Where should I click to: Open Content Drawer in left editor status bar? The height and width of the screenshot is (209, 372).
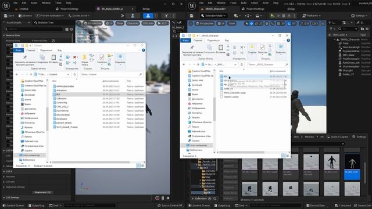coord(13,206)
